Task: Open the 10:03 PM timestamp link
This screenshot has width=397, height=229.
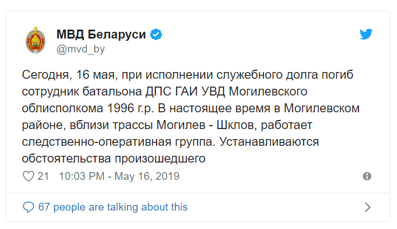Action: 82,176
